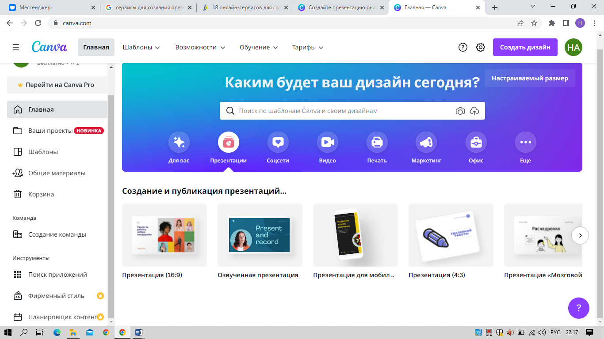Open Ваши проекты in the sidebar
Image resolution: width=604 pixels, height=339 pixels.
pyautogui.click(x=57, y=131)
